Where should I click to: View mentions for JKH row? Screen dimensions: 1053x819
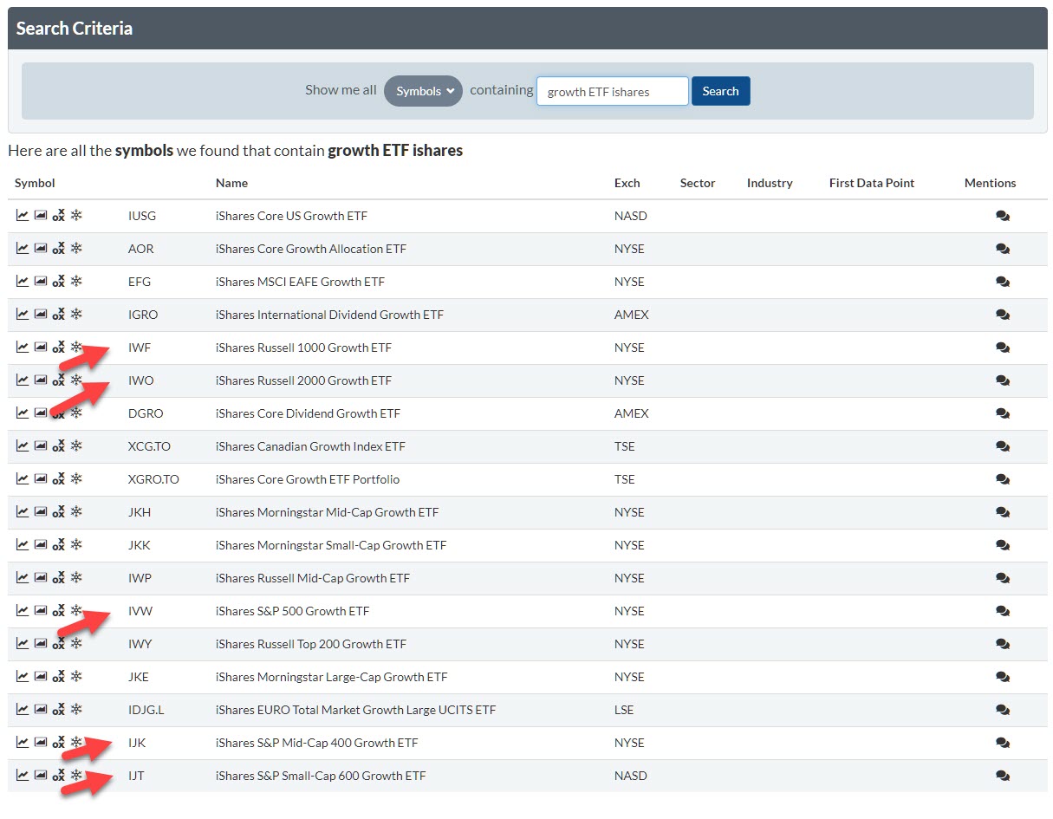[x=1003, y=512]
